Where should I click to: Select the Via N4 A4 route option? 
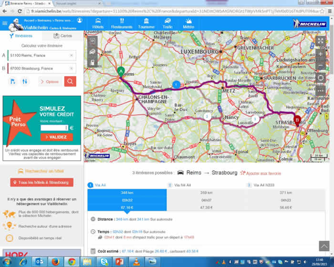coord(182,185)
